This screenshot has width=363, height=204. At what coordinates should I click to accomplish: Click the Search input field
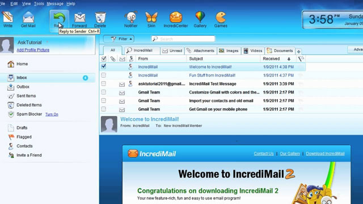[183, 39]
